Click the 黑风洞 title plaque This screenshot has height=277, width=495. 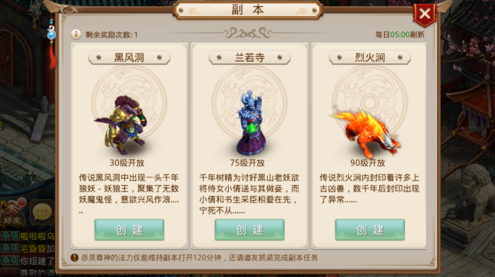[129, 57]
